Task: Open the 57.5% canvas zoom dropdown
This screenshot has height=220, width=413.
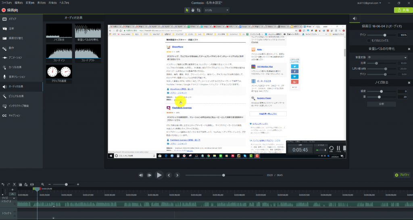Action: [x=216, y=10]
